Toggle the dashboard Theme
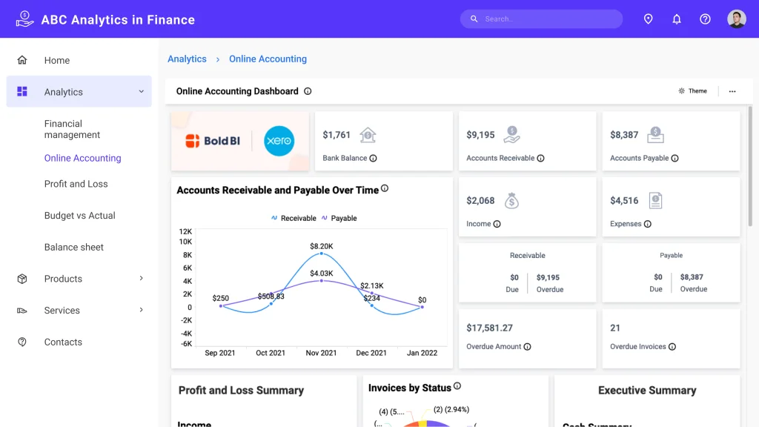759x427 pixels. [693, 90]
